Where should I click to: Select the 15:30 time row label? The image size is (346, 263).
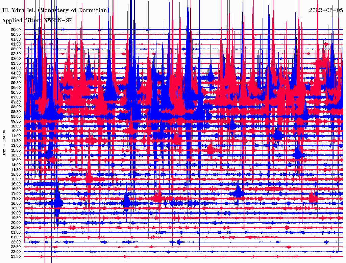click(16, 179)
